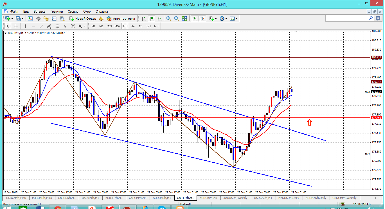This screenshot has height=209, width=385.
Task: Tile chart windows icon
Action: (184, 19)
